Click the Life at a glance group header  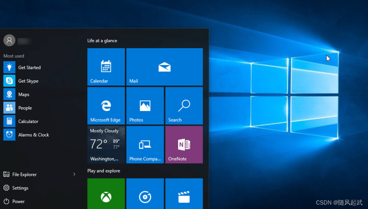point(102,41)
